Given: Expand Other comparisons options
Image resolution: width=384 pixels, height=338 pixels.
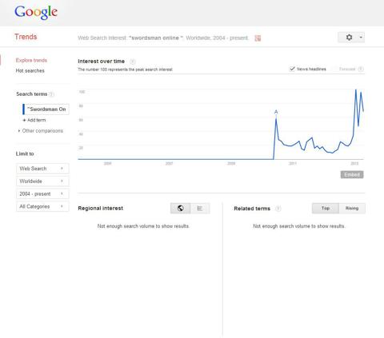Looking at the screenshot, I should click(x=41, y=131).
